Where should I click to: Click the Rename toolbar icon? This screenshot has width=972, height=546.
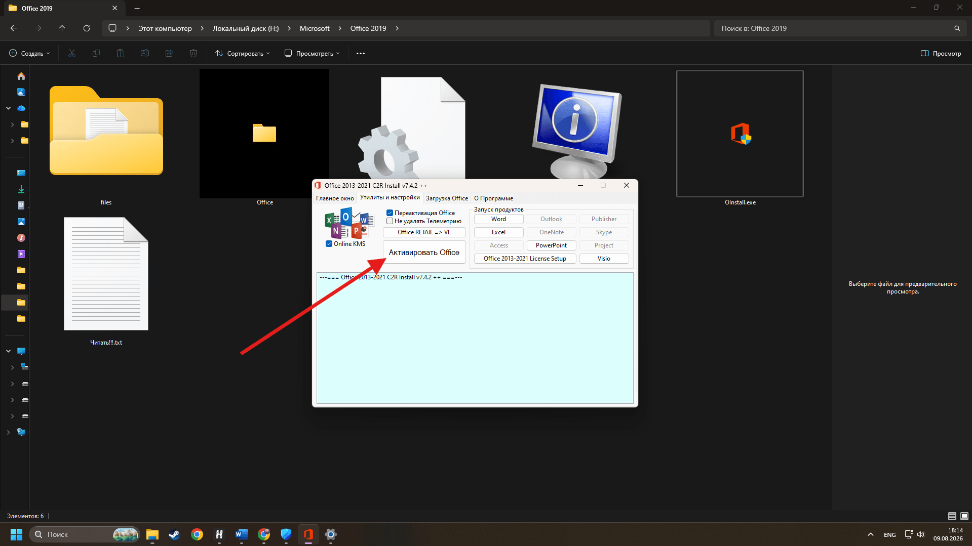[145, 53]
